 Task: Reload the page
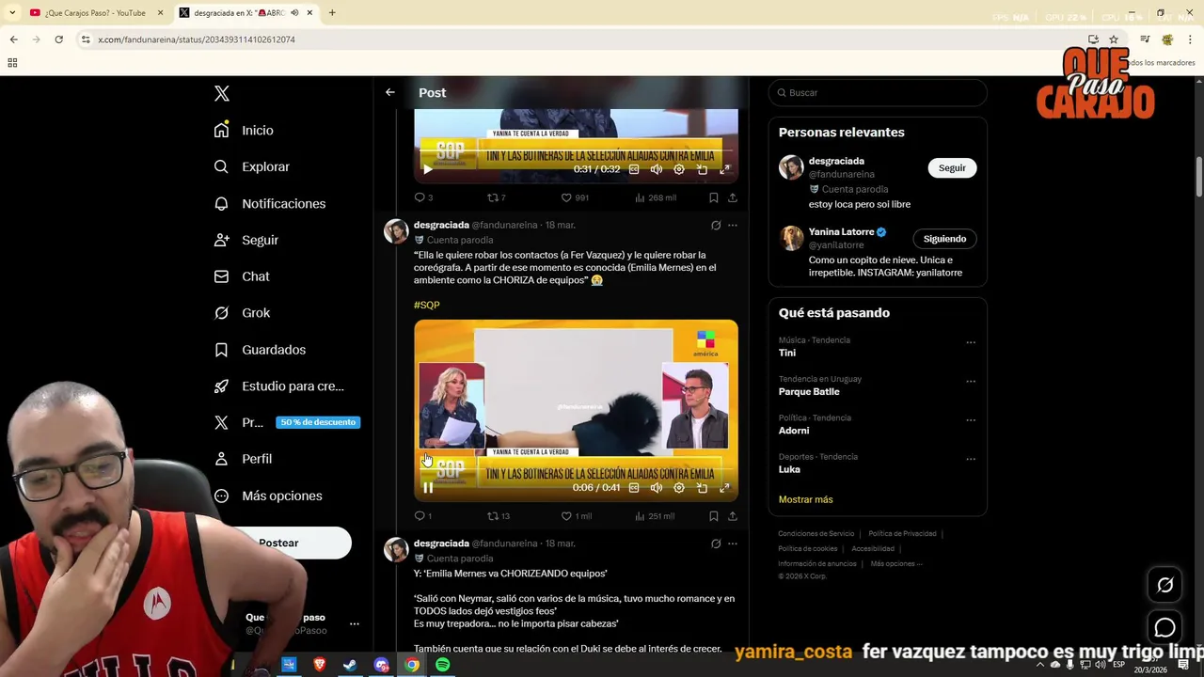(59, 39)
